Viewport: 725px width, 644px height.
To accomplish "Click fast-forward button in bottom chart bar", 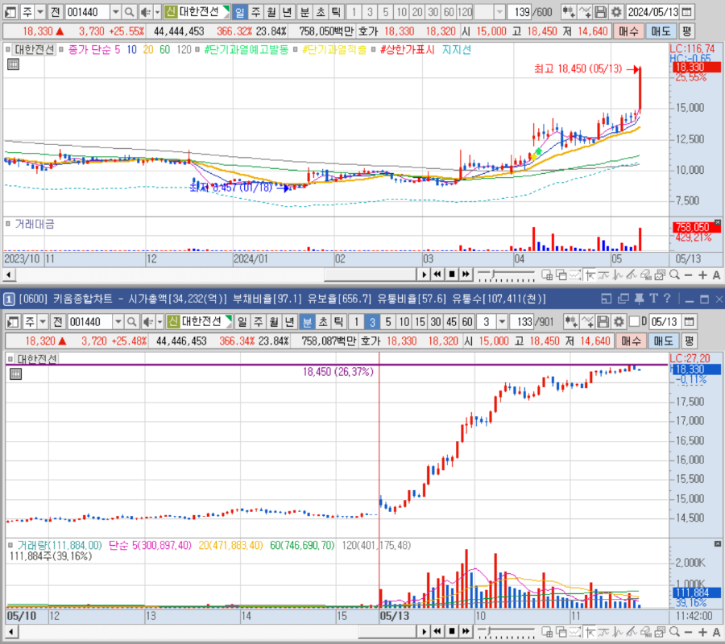I will (466, 631).
